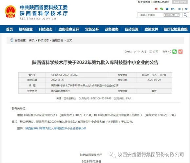190x163 pixels.
Task: Set article font size to large (大)
Action: click(142, 52)
